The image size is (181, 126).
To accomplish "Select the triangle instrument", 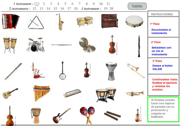I will click(x=36, y=22).
